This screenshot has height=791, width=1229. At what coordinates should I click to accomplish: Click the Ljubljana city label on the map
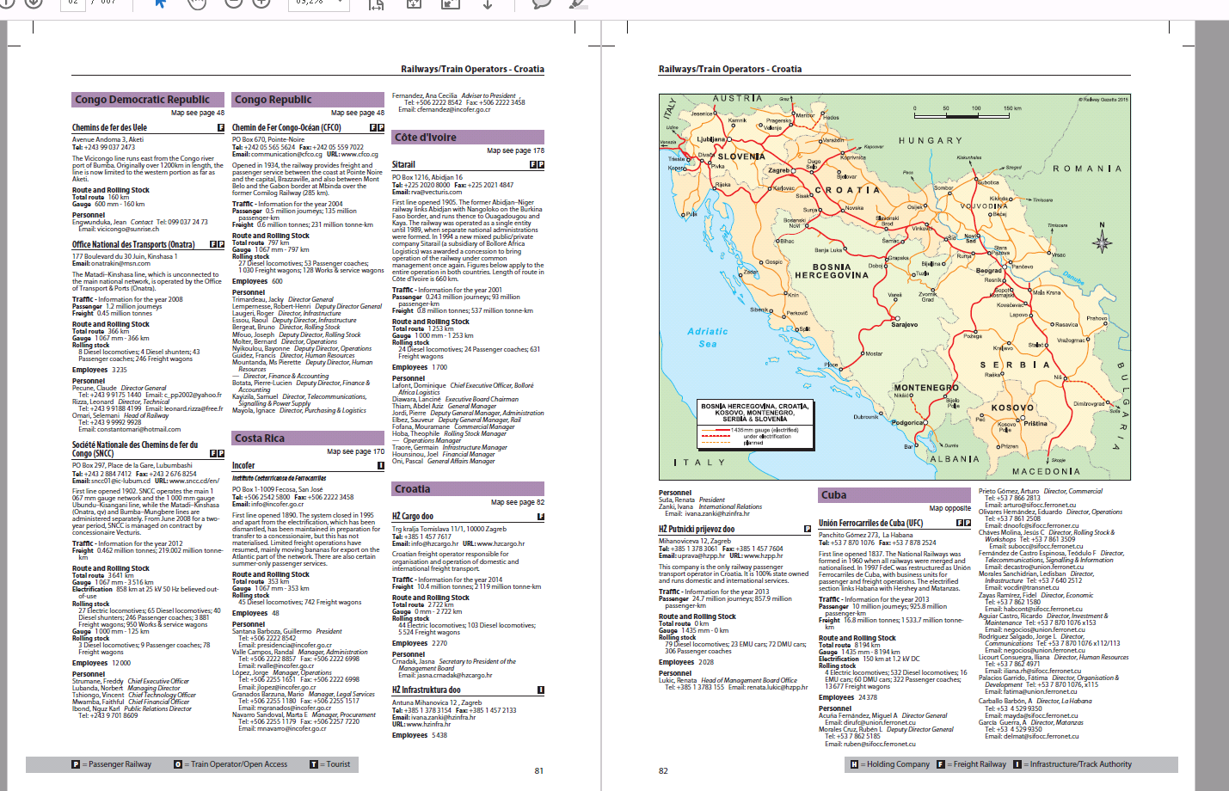point(711,139)
